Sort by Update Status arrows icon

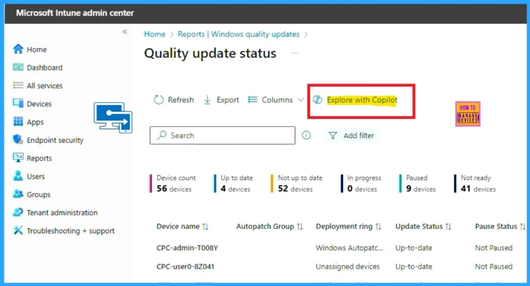point(448,227)
